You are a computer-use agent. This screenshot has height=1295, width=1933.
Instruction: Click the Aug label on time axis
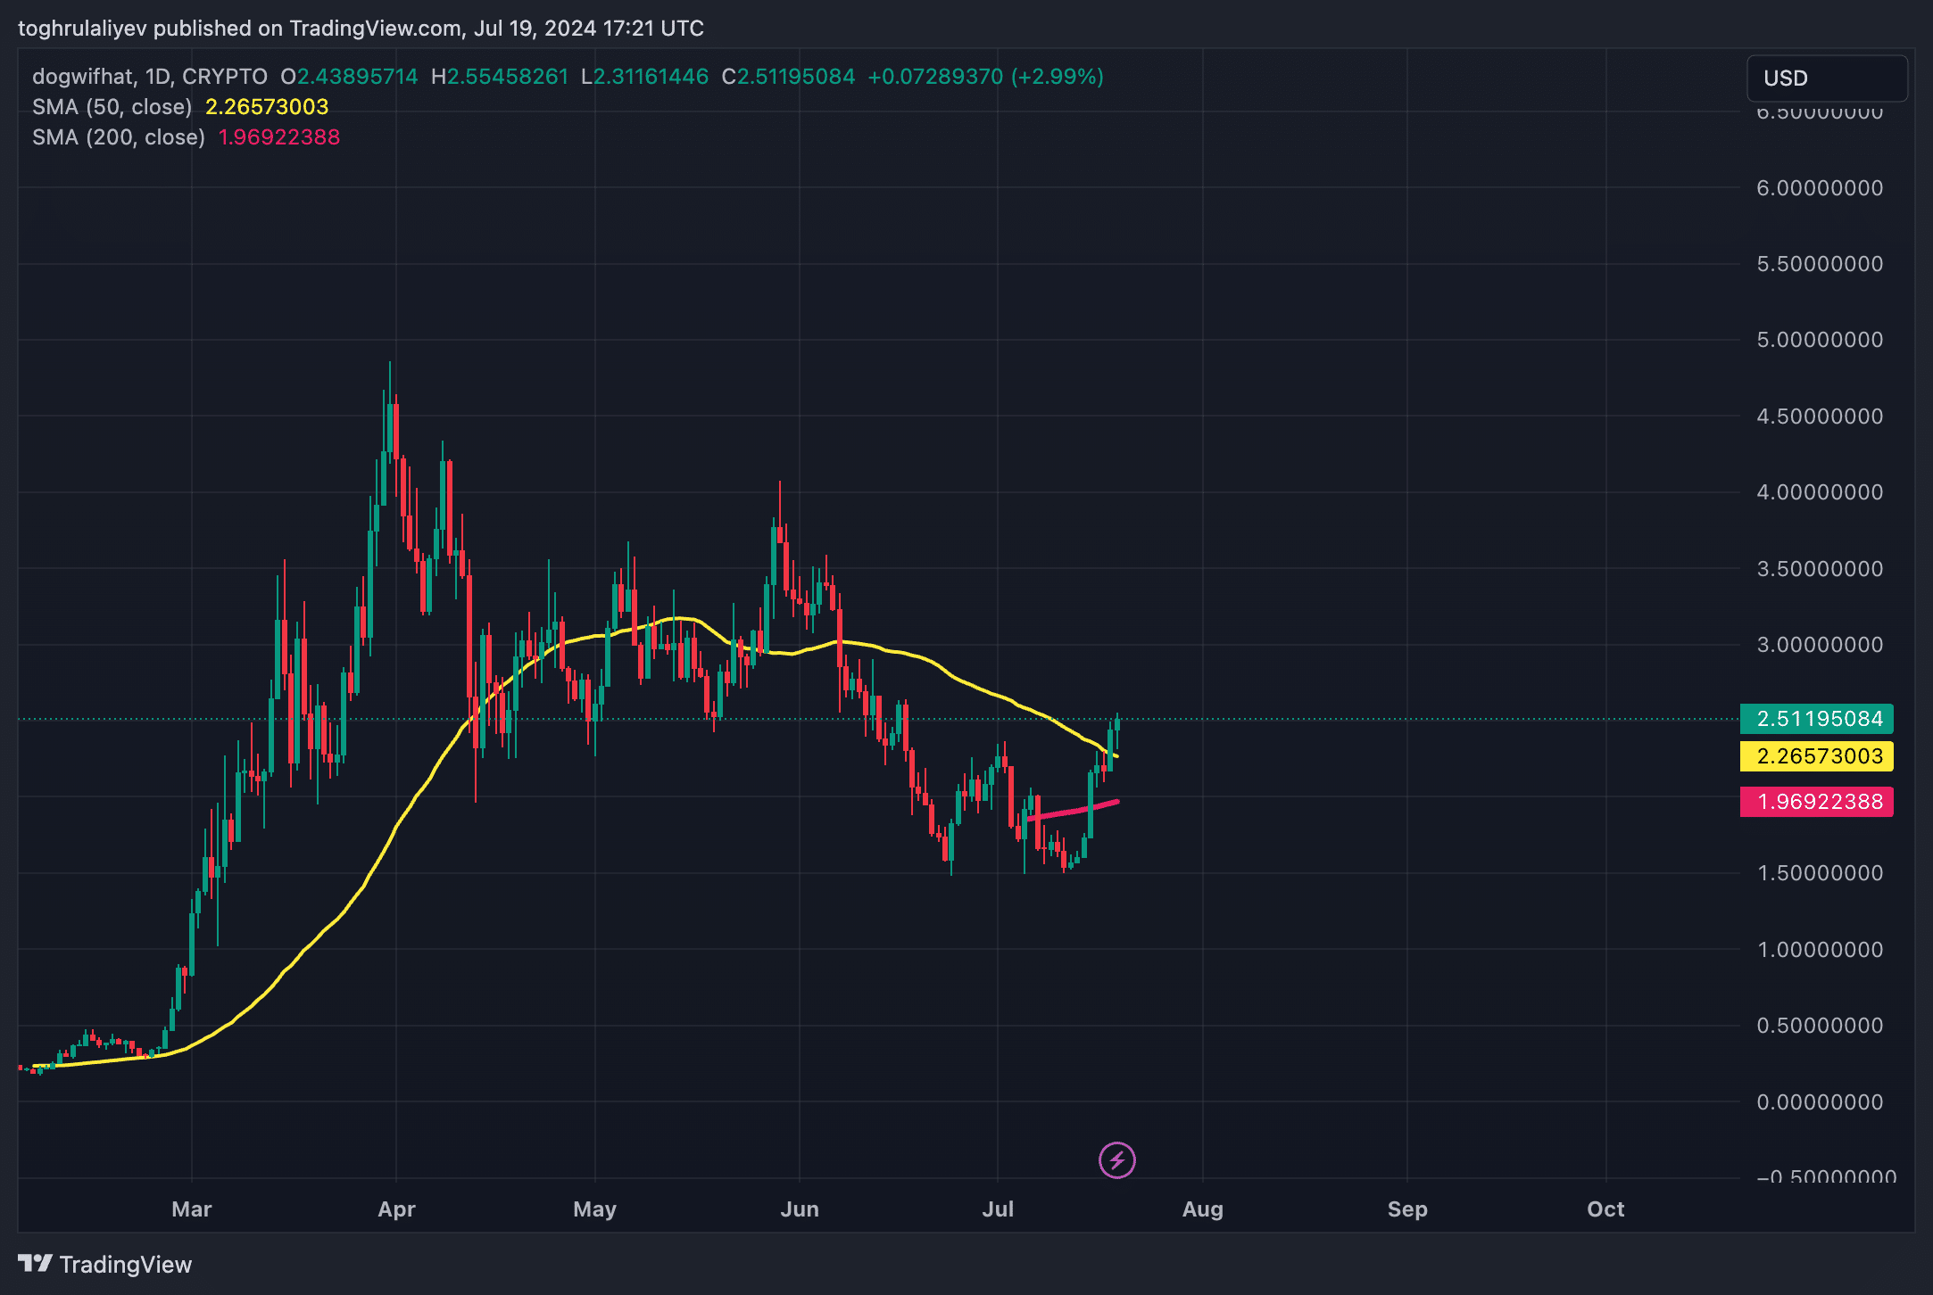point(1202,1209)
